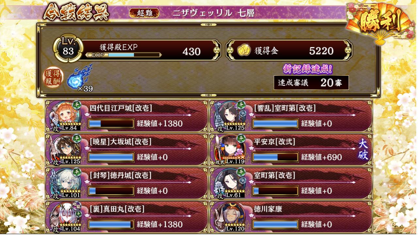Screen dimensions: 418x235
Task: Click the 殿EXP progress bar
Action: (124, 55)
